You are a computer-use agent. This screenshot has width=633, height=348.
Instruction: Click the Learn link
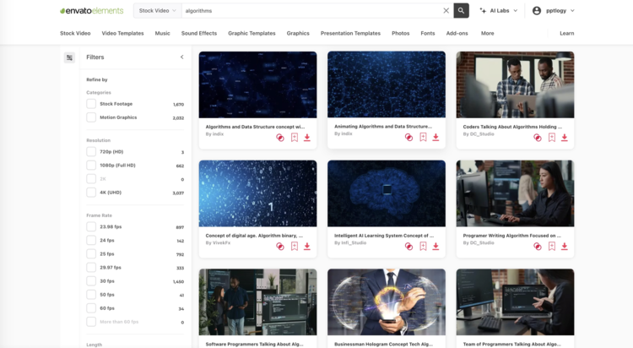click(x=566, y=33)
